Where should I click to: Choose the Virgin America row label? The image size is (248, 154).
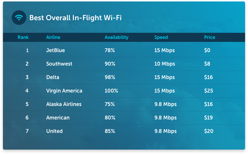coord(64,91)
